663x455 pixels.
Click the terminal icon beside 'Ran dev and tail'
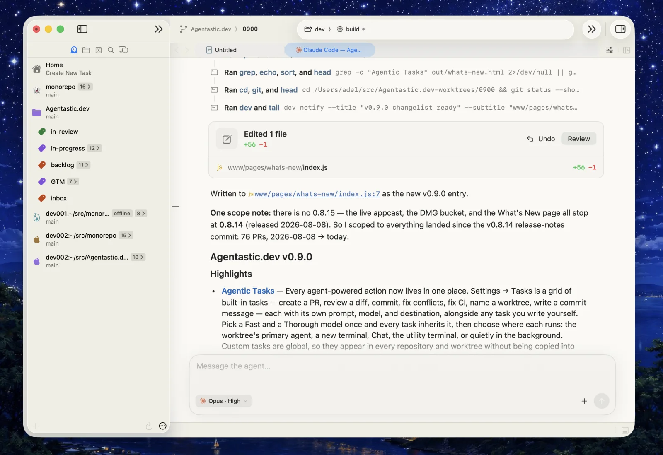[214, 108]
